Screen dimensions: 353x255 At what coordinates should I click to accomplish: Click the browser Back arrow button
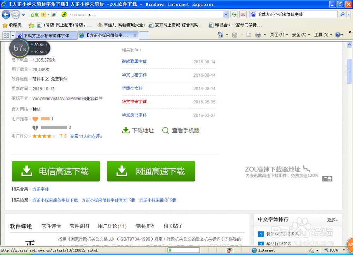pos(6,15)
